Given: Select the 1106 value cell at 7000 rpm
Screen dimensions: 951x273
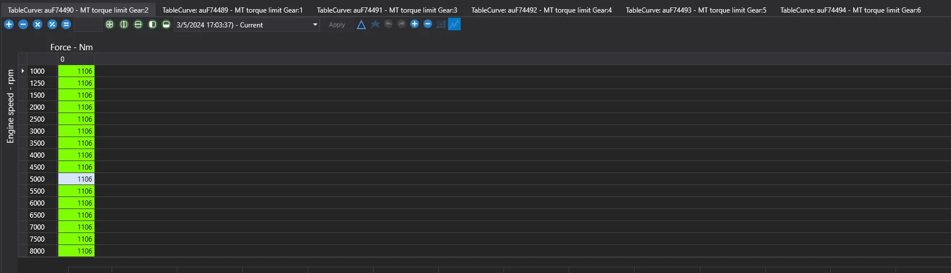Looking at the screenshot, I should [76, 227].
